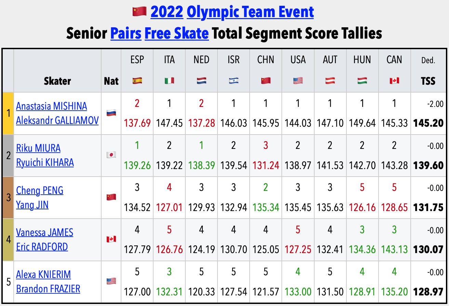Image resolution: width=449 pixels, height=306 pixels.
Task: Click the USA flag in the header row
Action: click(x=298, y=81)
